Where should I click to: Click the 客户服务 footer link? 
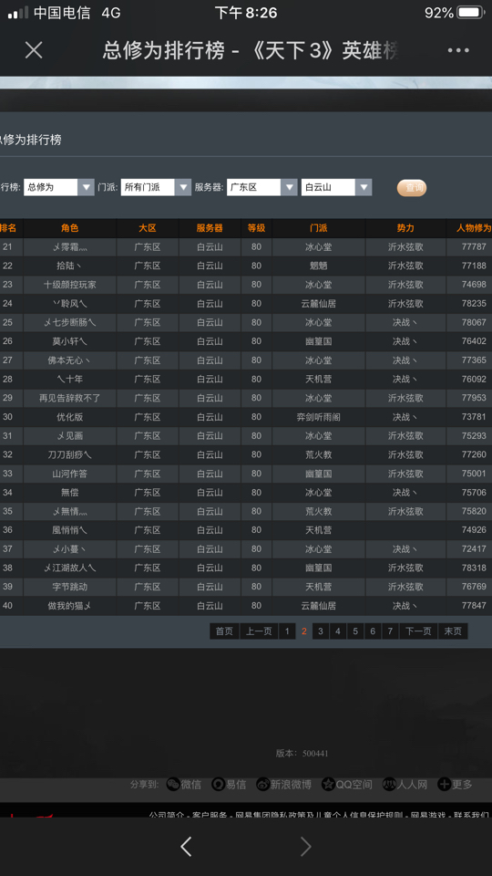210,815
